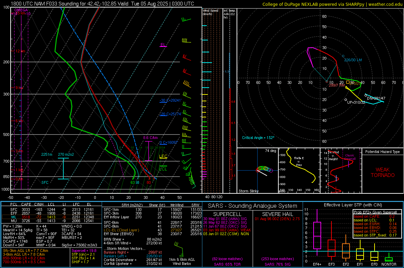Click the STP (cin) = 2.1 value

[x=83, y=254]
